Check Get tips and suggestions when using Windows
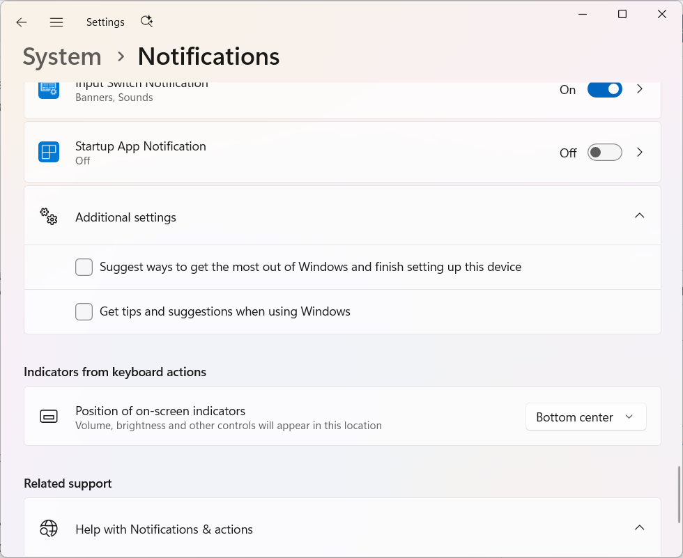This screenshot has width=683, height=558. 84,311
